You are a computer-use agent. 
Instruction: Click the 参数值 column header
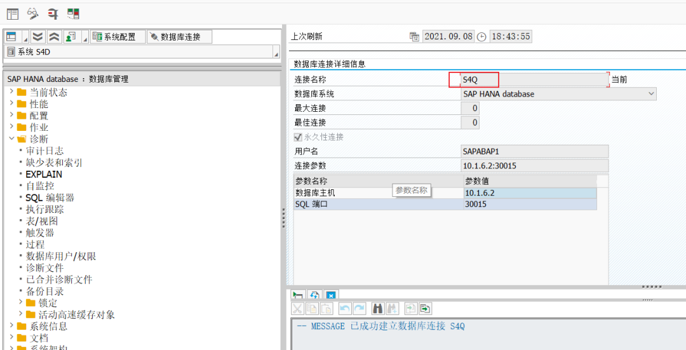530,181
